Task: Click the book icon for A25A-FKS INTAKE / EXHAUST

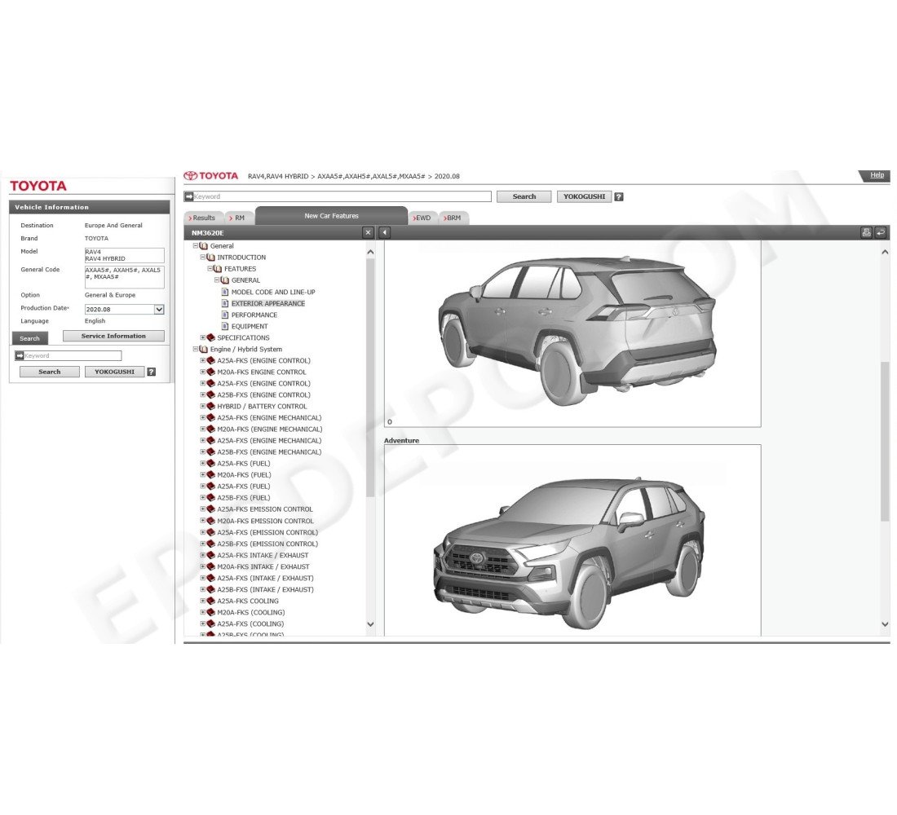Action: pos(210,555)
